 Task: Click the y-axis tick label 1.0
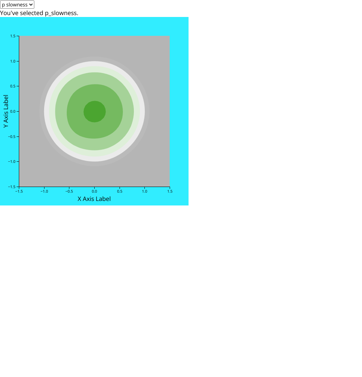coord(12,61)
